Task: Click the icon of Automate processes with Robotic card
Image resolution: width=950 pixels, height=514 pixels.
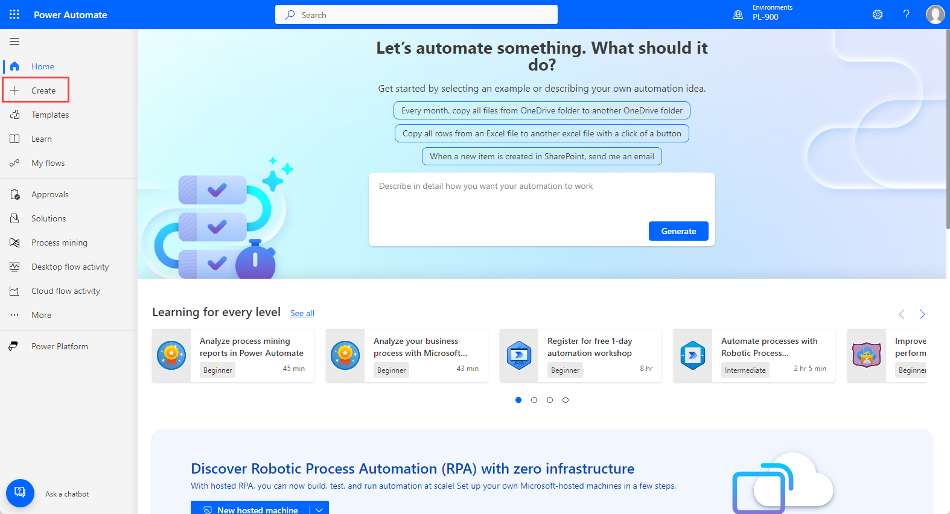Action: tap(693, 355)
